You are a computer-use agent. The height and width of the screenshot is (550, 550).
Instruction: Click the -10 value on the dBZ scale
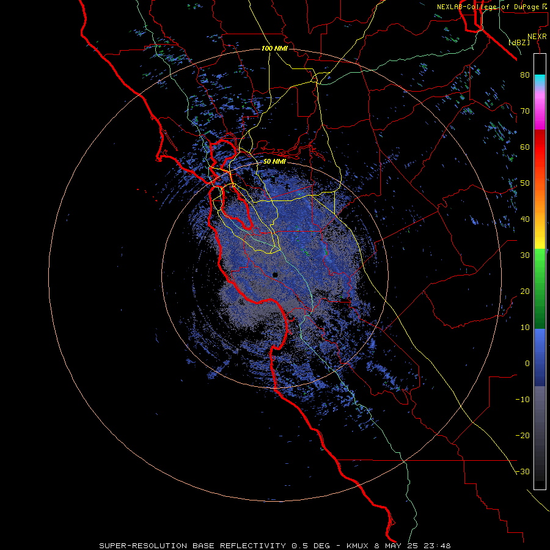coord(522,400)
